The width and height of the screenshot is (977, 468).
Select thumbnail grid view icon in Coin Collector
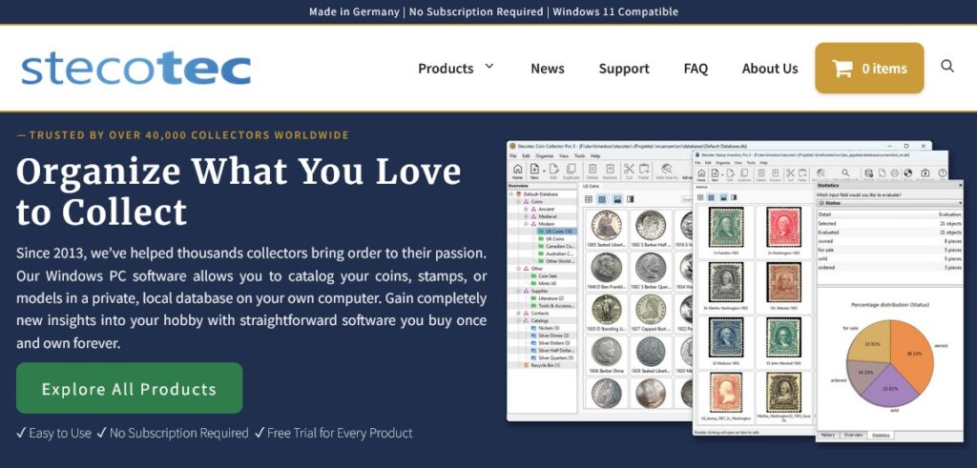602,199
